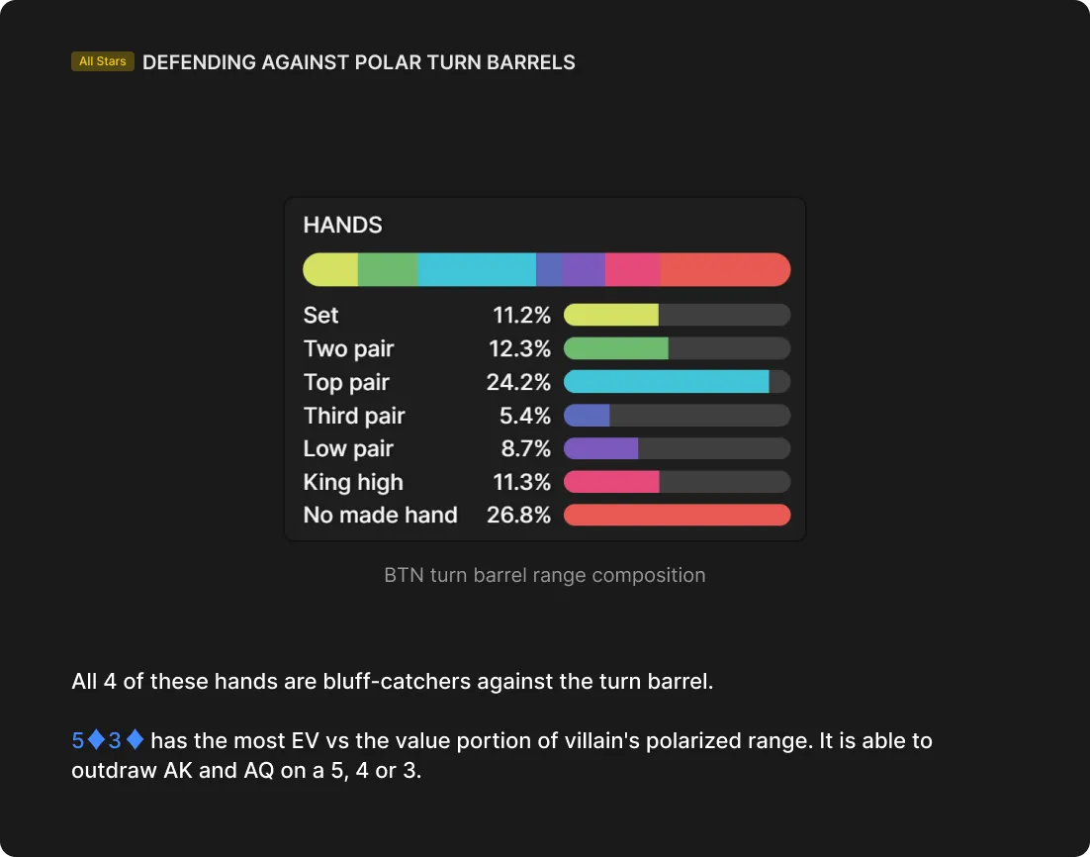Select the purple segment in the stacked bar
Viewport: 1090px width, 857px height.
pos(584,269)
